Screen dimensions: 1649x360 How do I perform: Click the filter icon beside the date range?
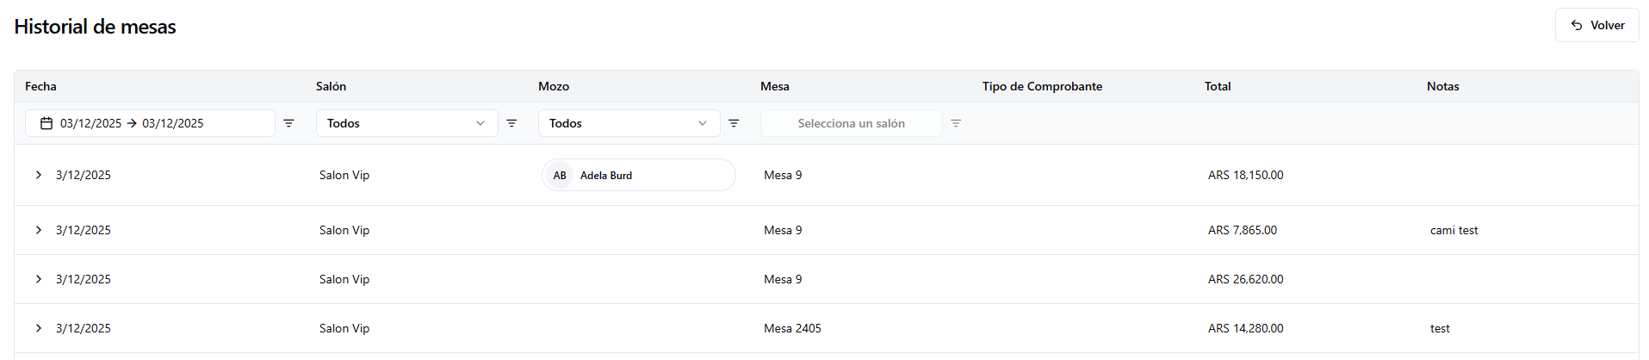289,123
